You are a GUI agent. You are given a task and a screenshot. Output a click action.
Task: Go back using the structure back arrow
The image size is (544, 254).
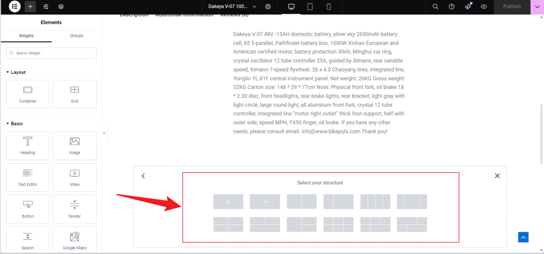tap(143, 176)
